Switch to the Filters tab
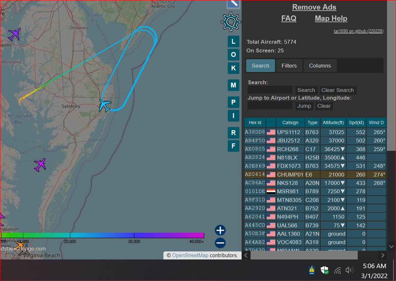The image size is (396, 281). click(289, 66)
